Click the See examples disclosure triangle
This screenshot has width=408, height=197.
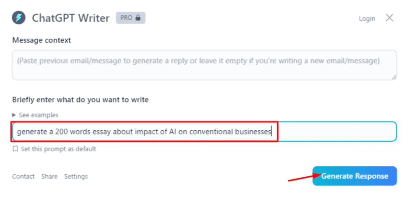coord(14,115)
